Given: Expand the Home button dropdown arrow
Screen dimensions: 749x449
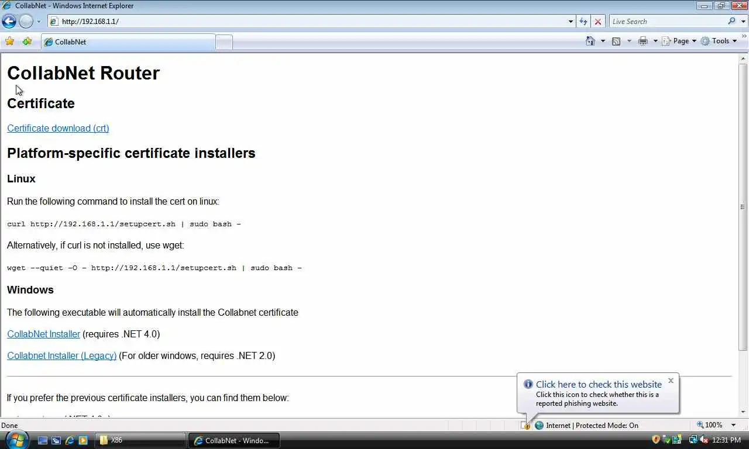Looking at the screenshot, I should click(603, 41).
